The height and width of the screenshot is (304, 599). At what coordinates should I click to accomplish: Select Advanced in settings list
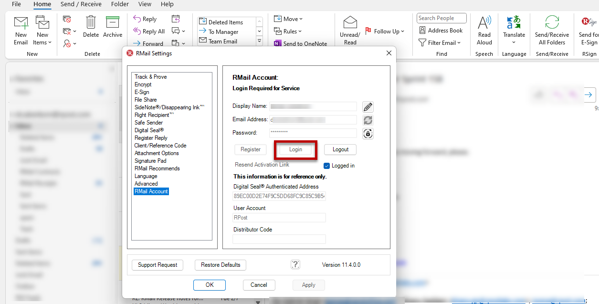click(x=146, y=184)
